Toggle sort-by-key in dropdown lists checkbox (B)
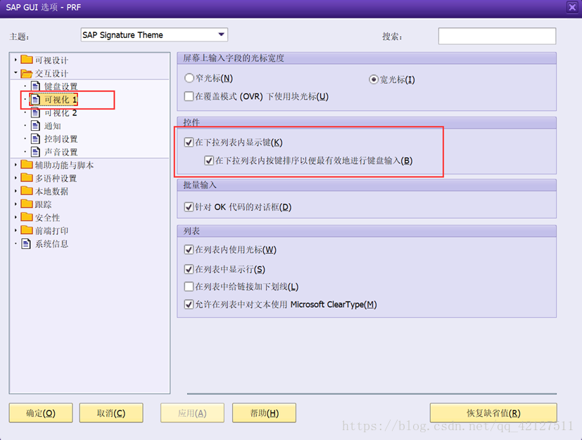Image resolution: width=582 pixels, height=440 pixels. [209, 160]
